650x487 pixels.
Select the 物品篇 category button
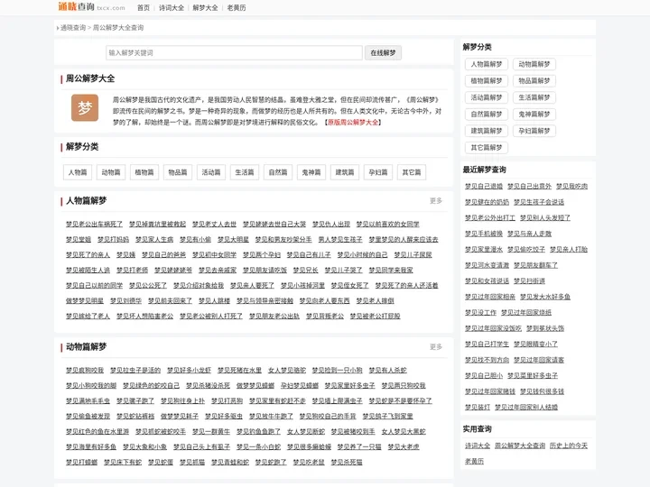[x=178, y=172]
